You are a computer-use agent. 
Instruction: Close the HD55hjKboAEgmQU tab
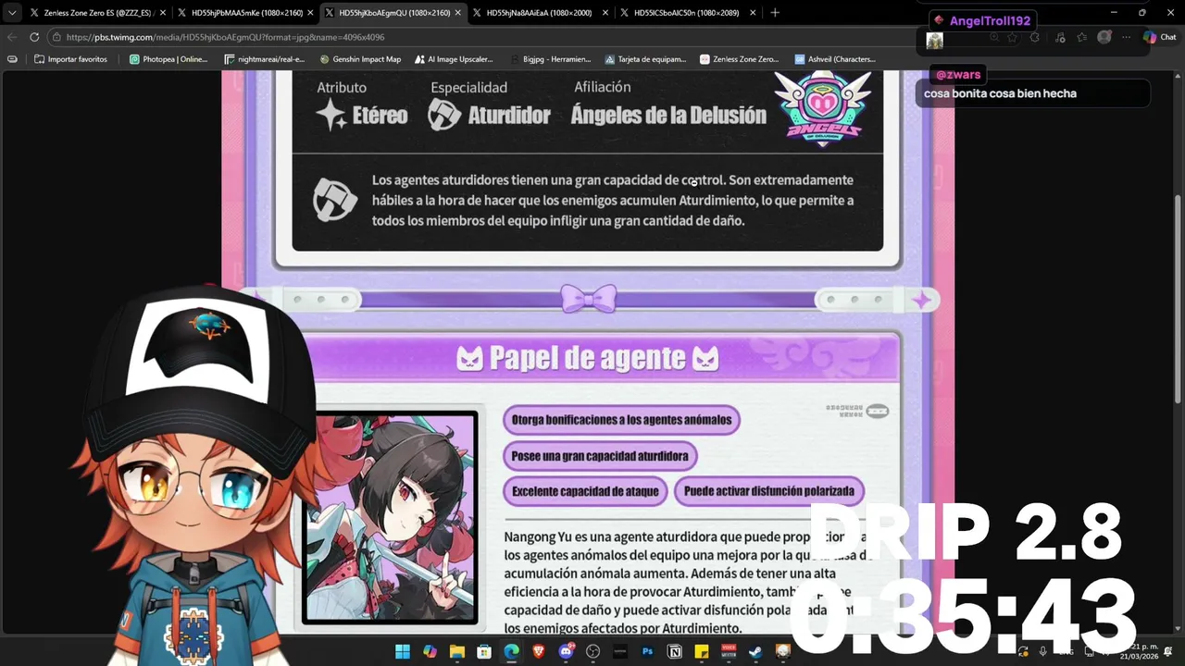[457, 13]
